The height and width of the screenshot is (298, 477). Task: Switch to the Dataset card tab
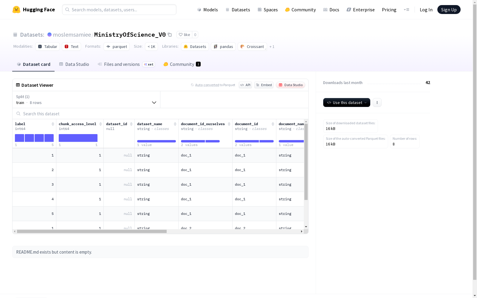click(33, 64)
